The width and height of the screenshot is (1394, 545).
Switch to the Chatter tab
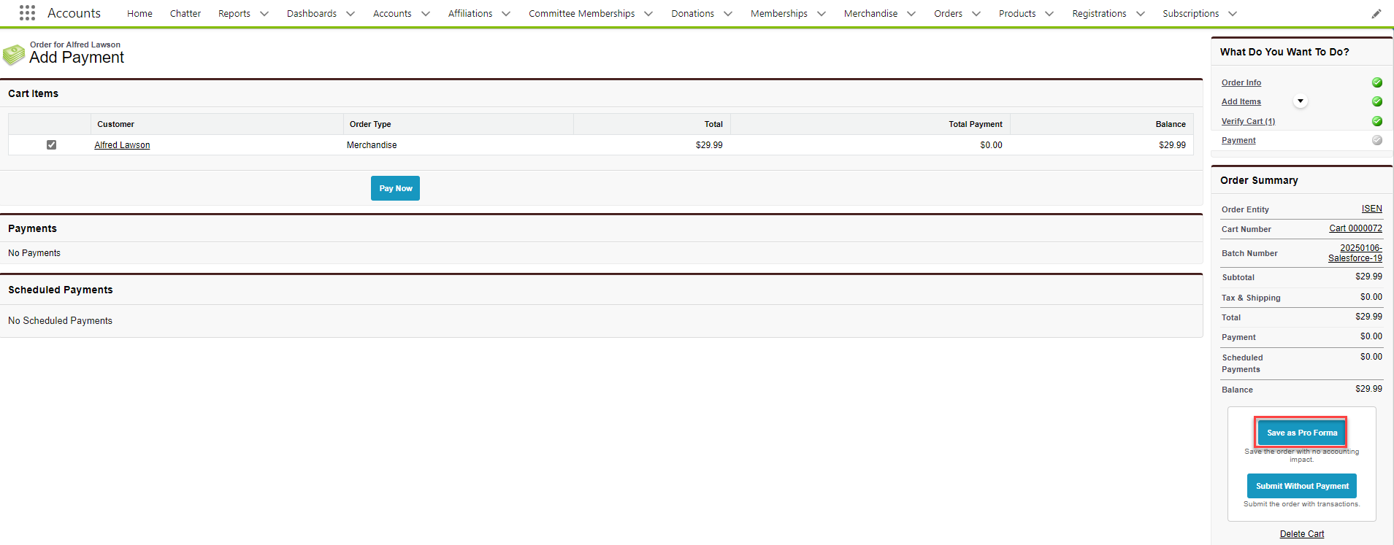(185, 14)
